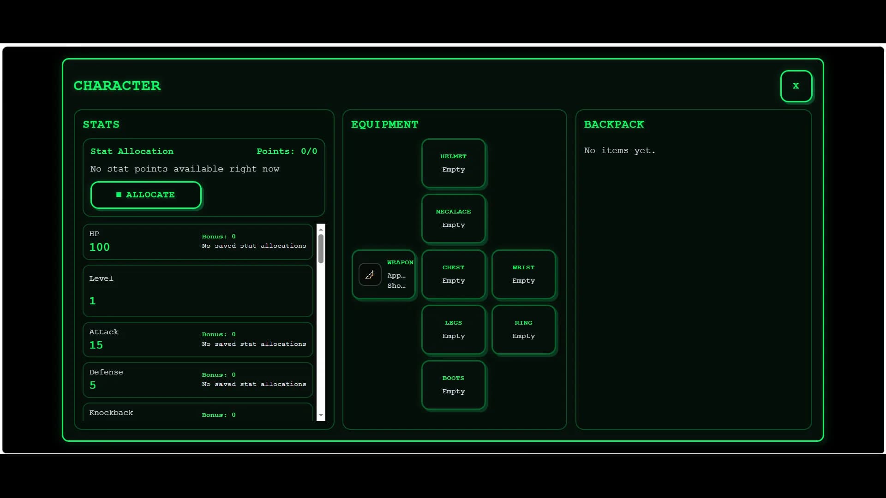
Task: Click the Level stat card
Action: click(x=198, y=290)
